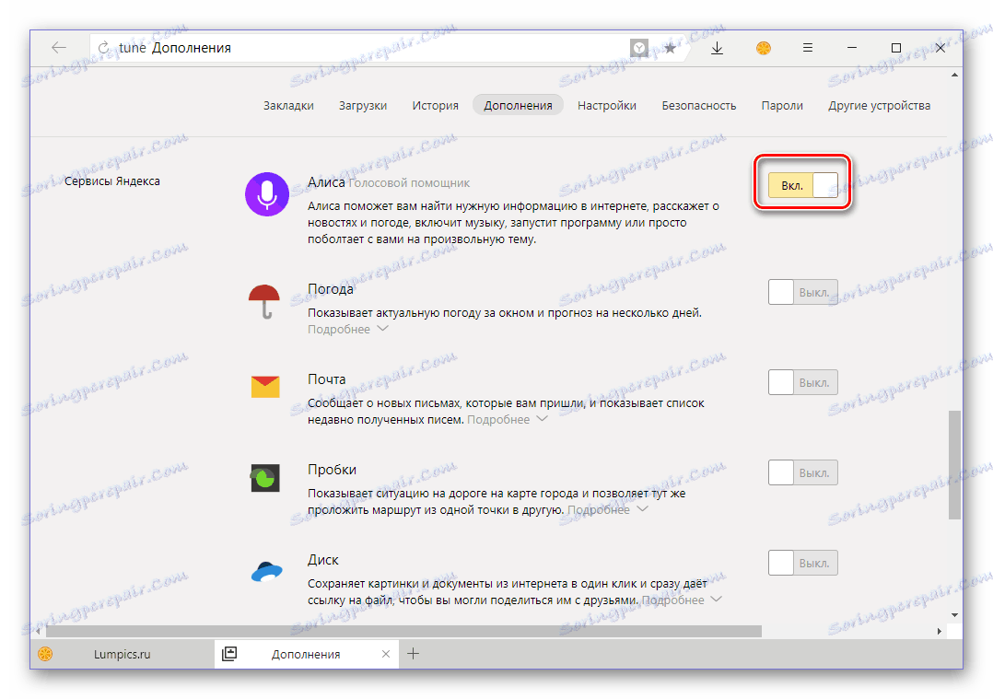This screenshot has height=699, width=993.
Task: Click the scroll down arrow
Action: pos(954,615)
